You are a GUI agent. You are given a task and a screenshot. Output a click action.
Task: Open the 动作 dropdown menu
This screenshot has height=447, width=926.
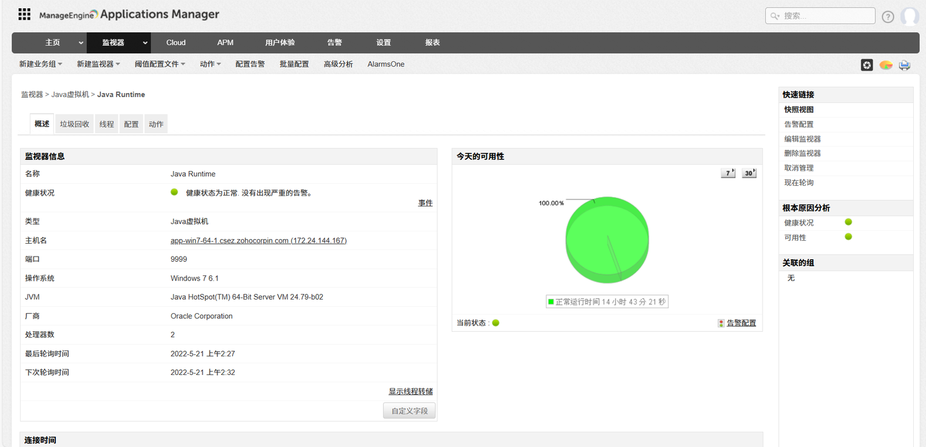(x=210, y=64)
